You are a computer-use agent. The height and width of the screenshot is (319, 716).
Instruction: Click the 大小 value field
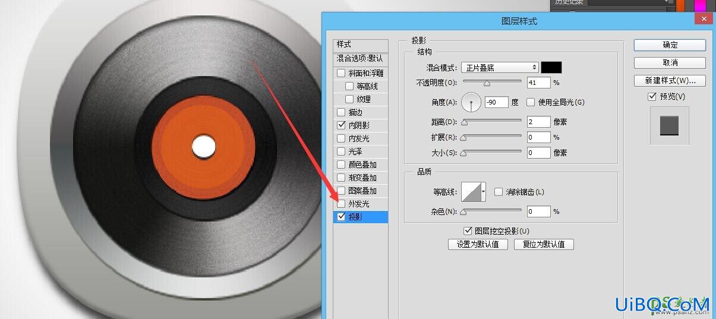click(x=538, y=153)
